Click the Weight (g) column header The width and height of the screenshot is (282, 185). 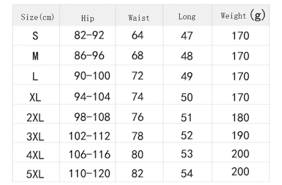pyautogui.click(x=243, y=15)
